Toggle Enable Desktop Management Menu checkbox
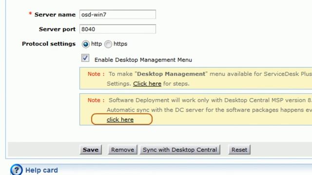312x175 pixels. pyautogui.click(x=85, y=58)
